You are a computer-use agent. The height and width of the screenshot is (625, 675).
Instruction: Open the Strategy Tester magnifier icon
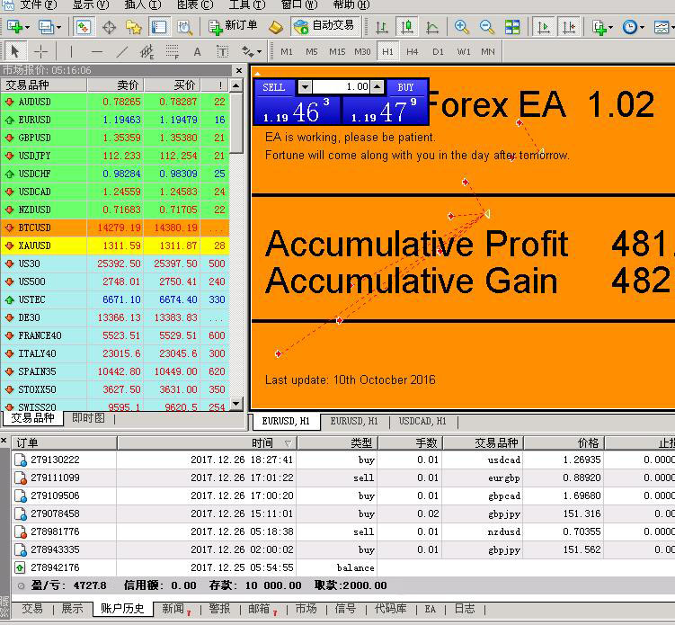click(184, 27)
